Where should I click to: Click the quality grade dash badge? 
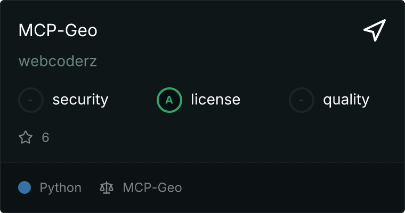[x=302, y=100]
